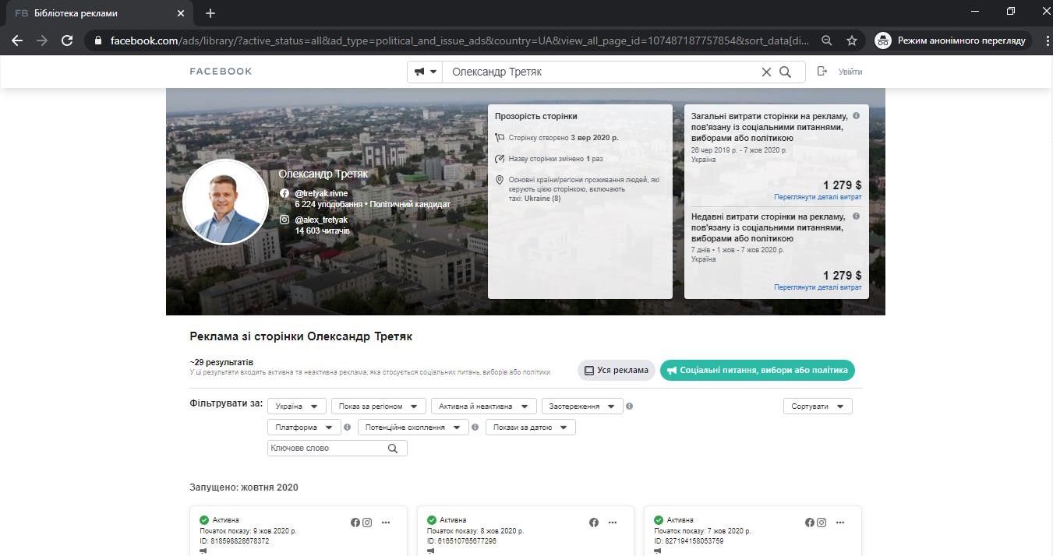Open the @alex_tretyak Instagram link
This screenshot has height=556, width=1053.
tap(321, 220)
